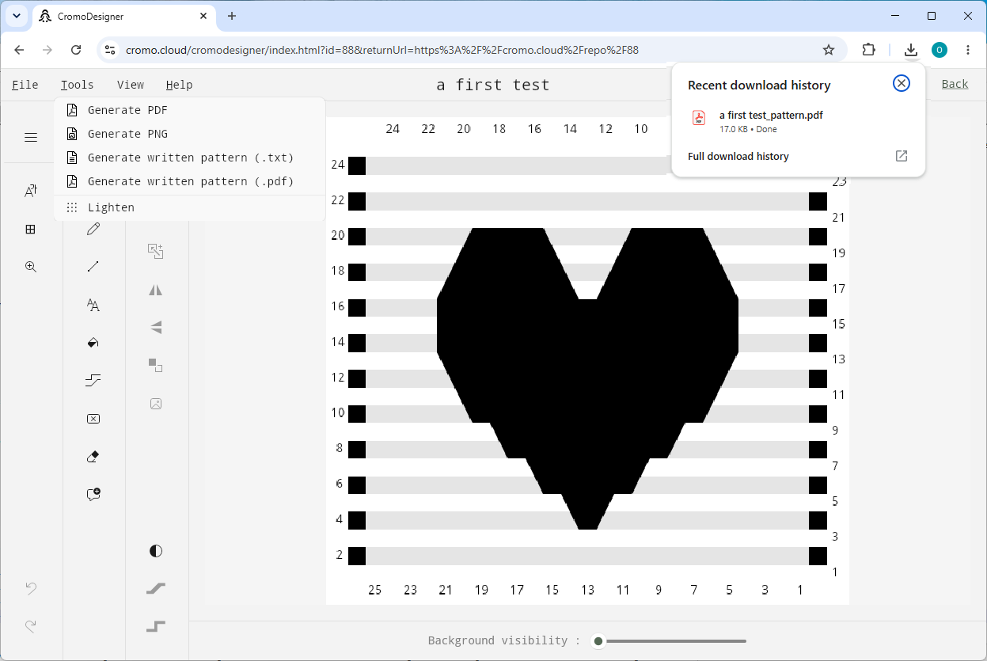The image size is (987, 661).
Task: Open Chrome three-dot menu
Action: click(968, 50)
